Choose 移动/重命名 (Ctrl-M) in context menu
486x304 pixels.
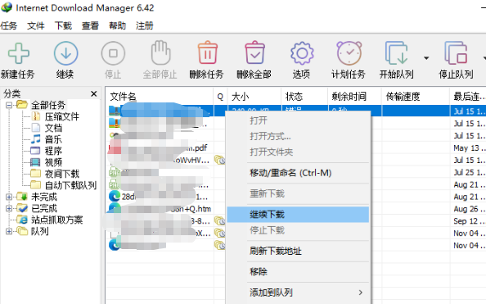pos(298,173)
